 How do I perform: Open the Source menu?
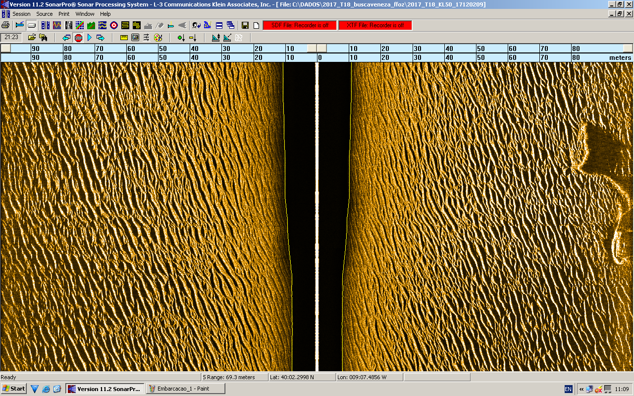(x=45, y=14)
